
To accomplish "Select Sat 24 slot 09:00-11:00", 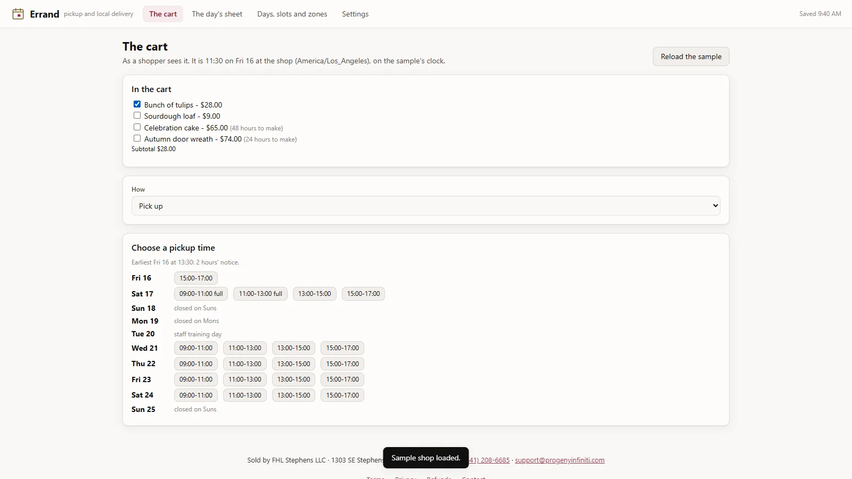I will [x=196, y=395].
